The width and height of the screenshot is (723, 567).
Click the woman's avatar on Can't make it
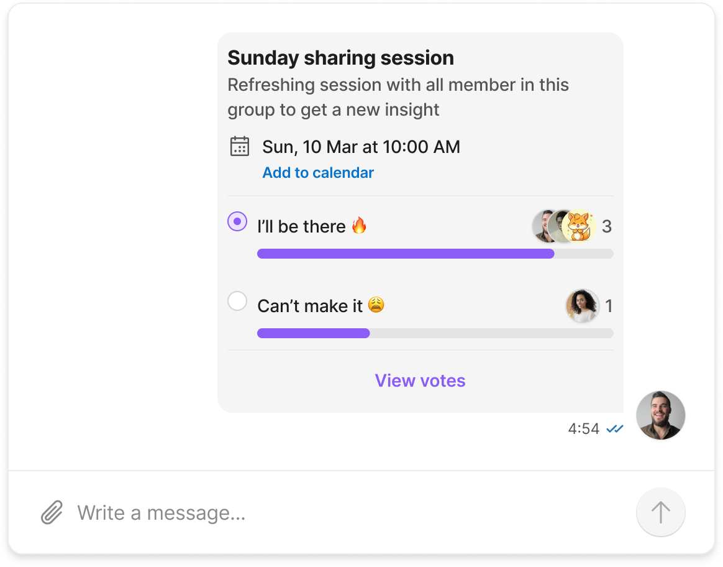click(x=583, y=305)
